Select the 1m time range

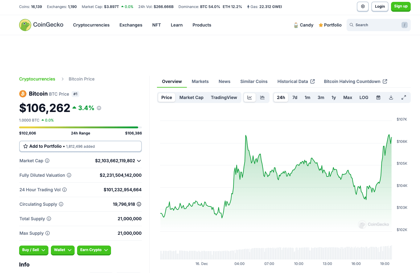pyautogui.click(x=307, y=97)
